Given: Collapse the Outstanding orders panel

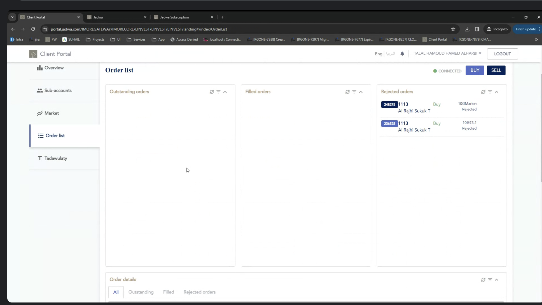Looking at the screenshot, I should pos(225,92).
